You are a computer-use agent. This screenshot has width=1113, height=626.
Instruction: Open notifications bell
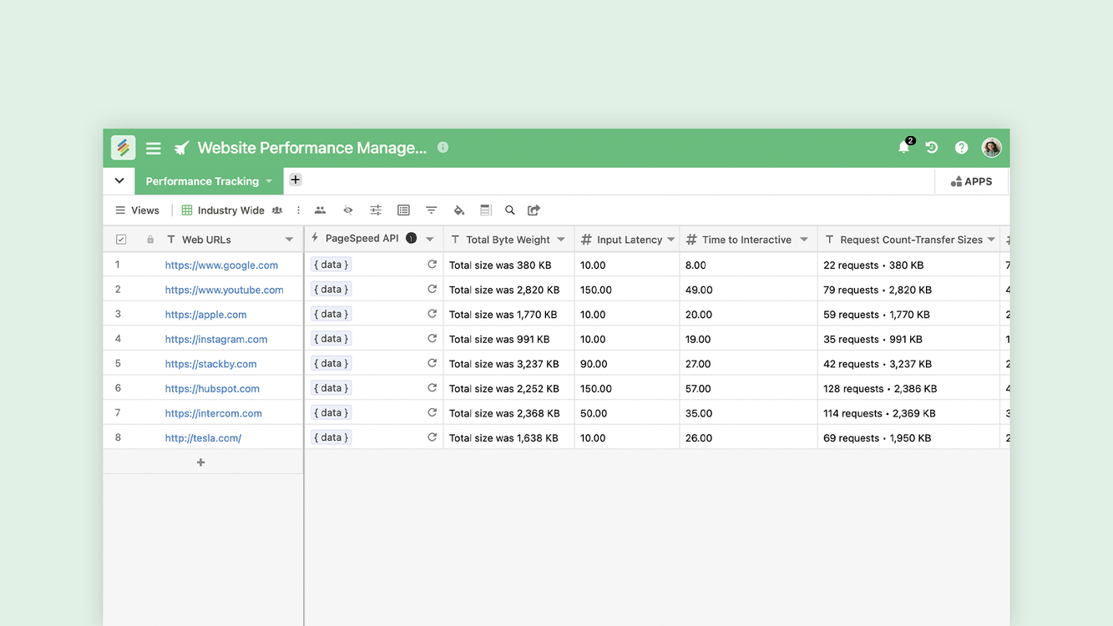coord(903,148)
